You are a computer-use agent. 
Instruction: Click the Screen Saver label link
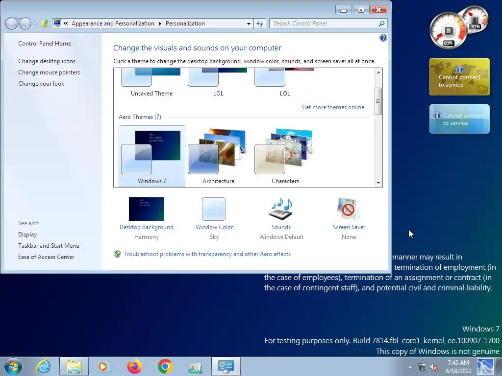point(349,227)
